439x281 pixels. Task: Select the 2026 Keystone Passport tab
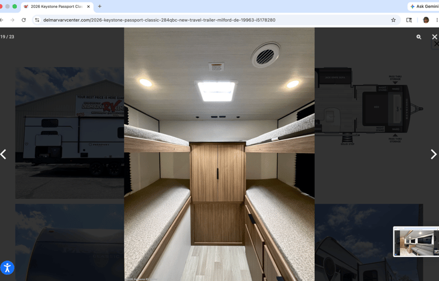click(56, 7)
